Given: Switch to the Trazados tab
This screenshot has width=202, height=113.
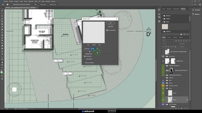Looking at the screenshot, I should coord(175,37).
